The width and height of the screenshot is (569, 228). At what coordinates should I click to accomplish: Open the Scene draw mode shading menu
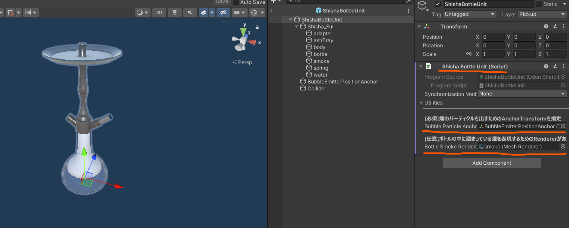point(143,12)
